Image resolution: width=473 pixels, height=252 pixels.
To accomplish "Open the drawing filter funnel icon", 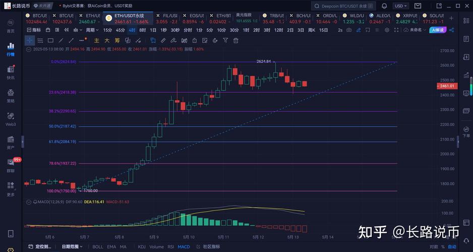I will point(225,40).
